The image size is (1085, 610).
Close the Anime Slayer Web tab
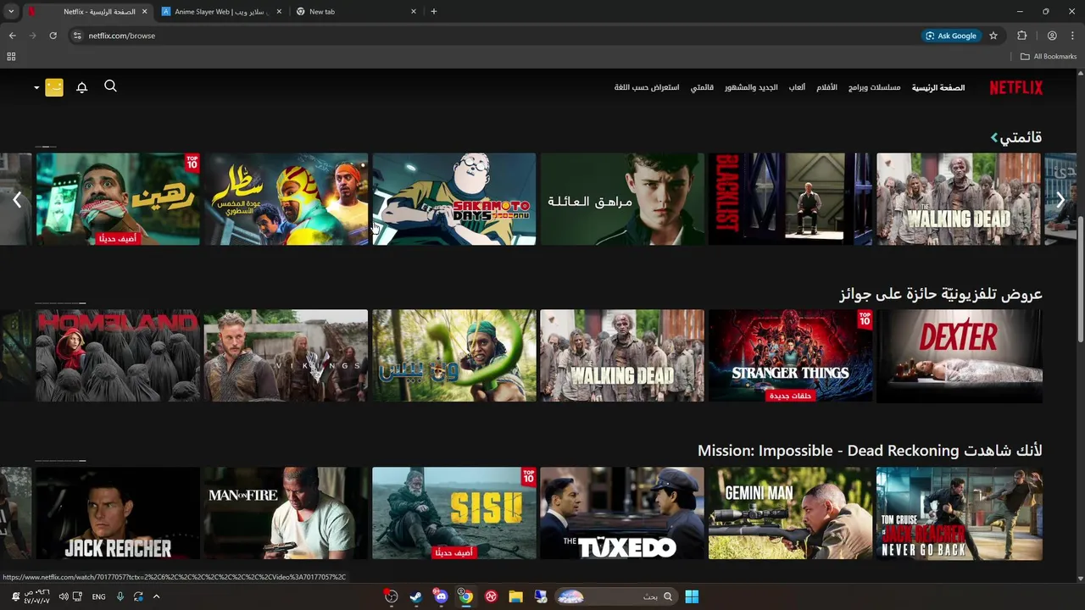279,12
